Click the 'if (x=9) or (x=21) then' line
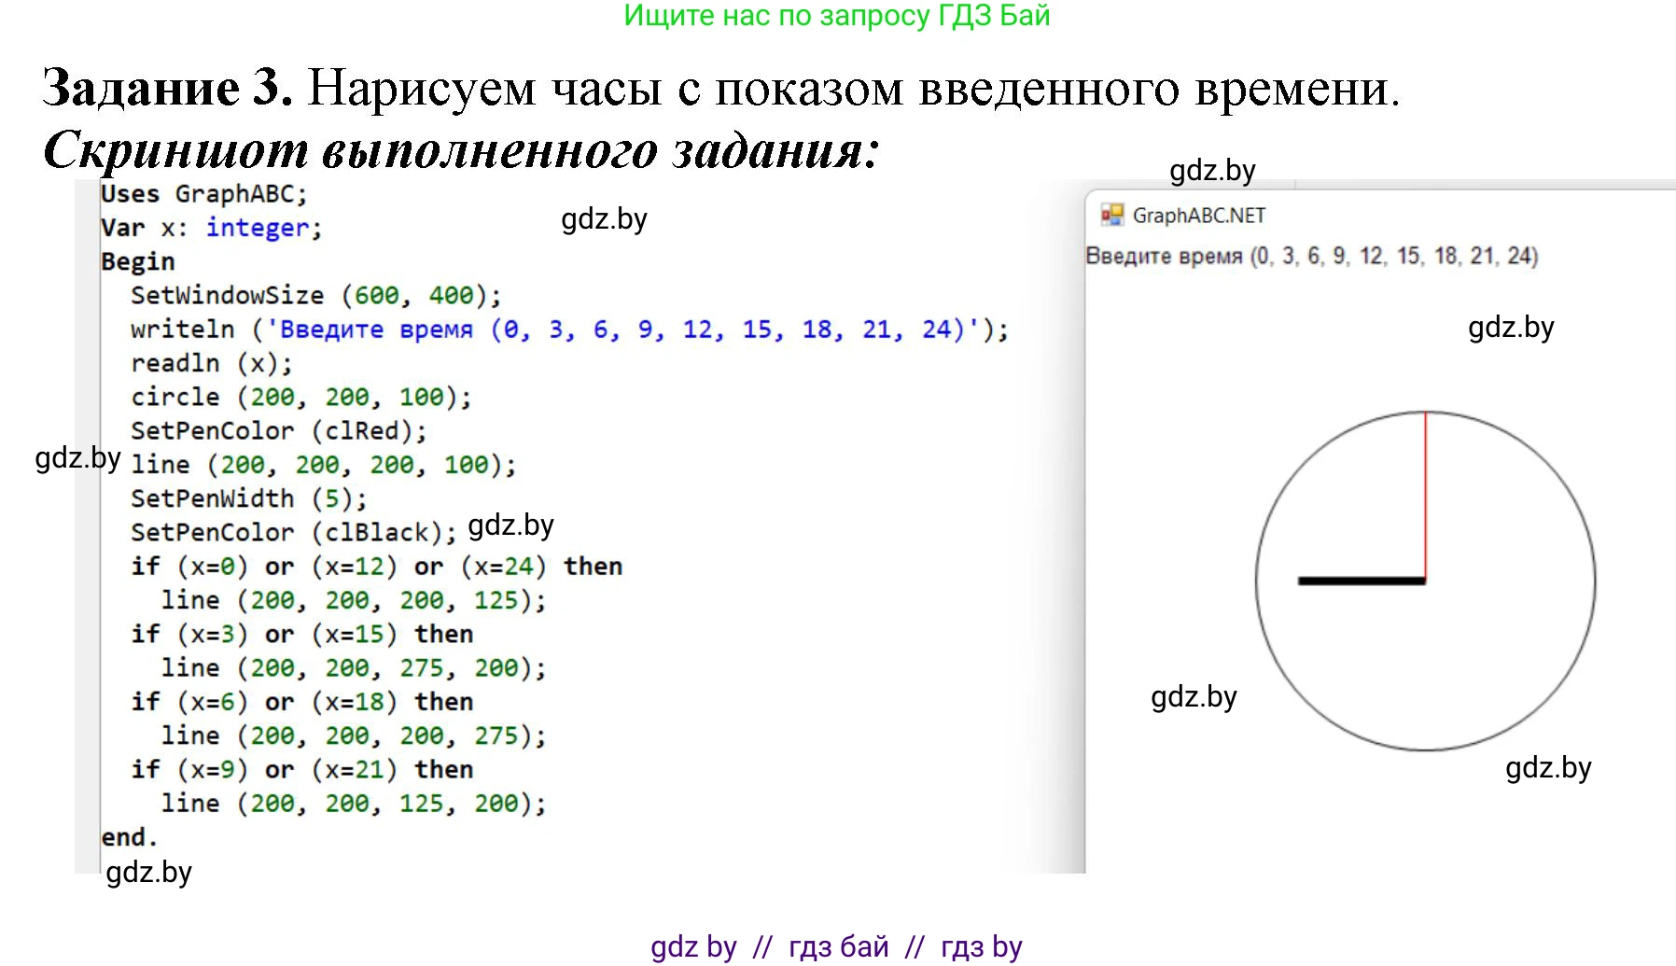 click(302, 769)
